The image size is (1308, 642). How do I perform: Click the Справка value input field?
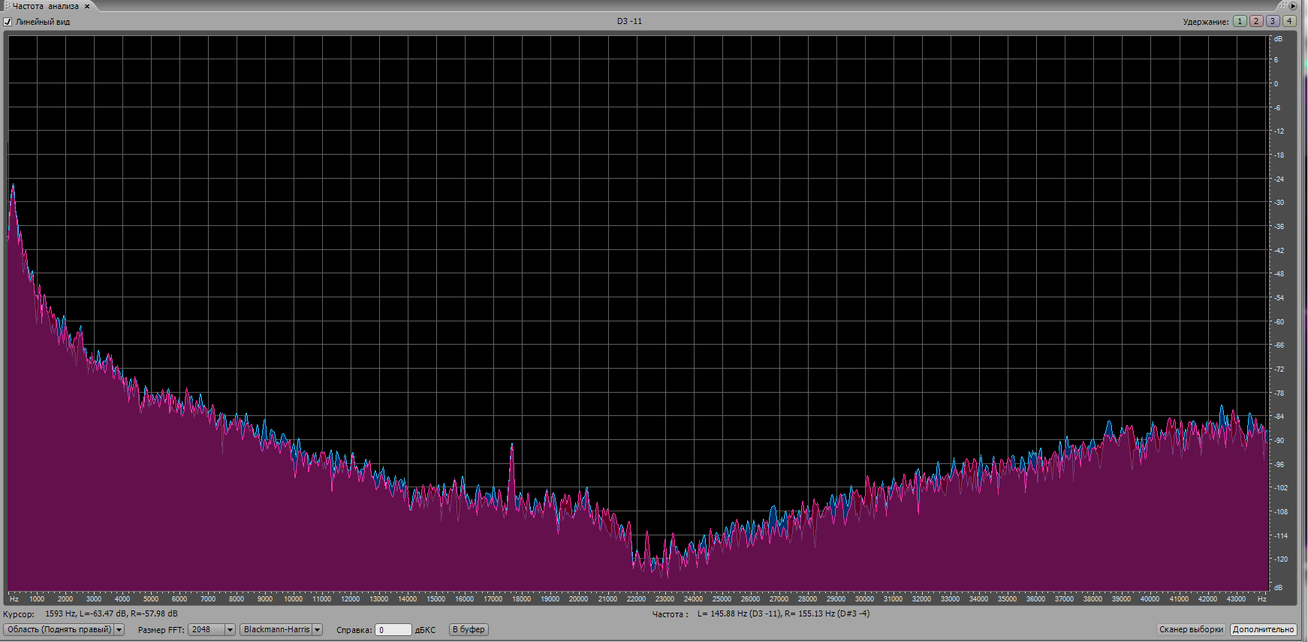[x=393, y=630]
